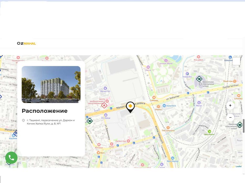
Task: Click the Метан ГАЗ station icon
Action: click(105, 88)
